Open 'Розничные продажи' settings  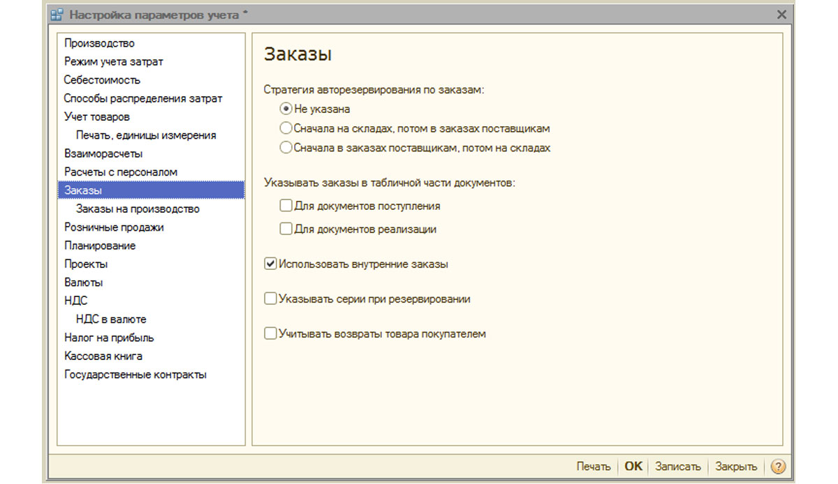(x=114, y=227)
